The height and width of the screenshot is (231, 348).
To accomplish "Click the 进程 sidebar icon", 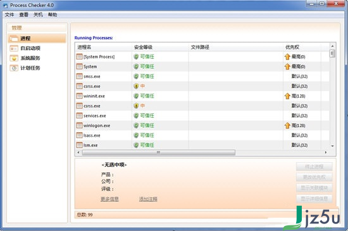I will (x=13, y=39).
